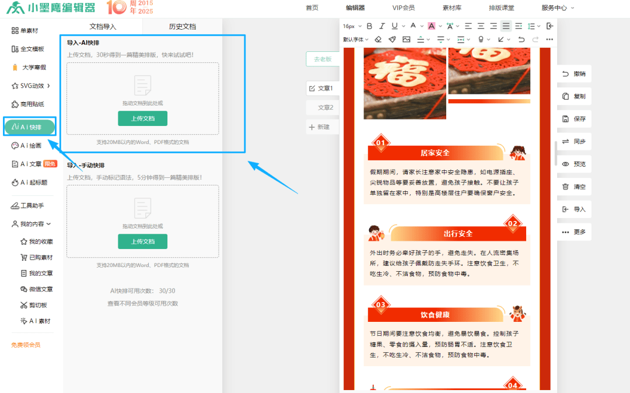630x393 pixels.
Task: Open the VIP会员 menu item
Action: (404, 8)
